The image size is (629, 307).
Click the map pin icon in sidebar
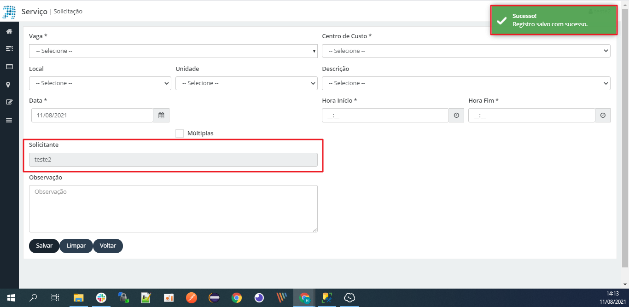pos(9,85)
